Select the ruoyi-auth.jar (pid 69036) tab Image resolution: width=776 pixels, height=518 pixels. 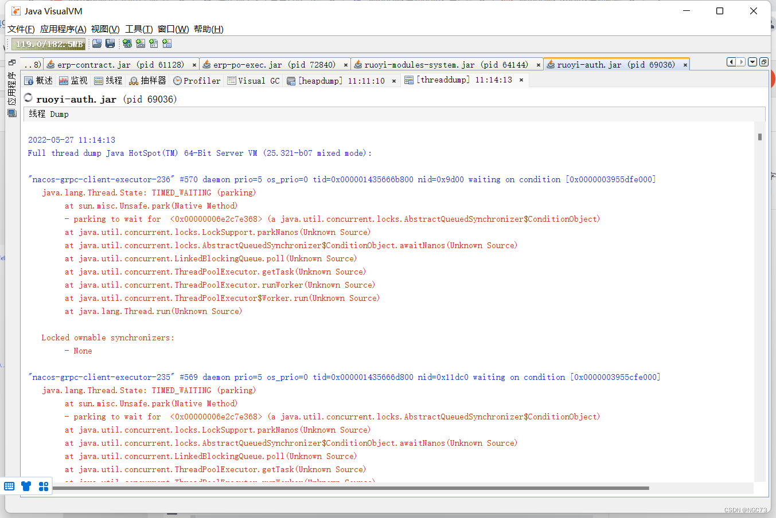point(615,65)
